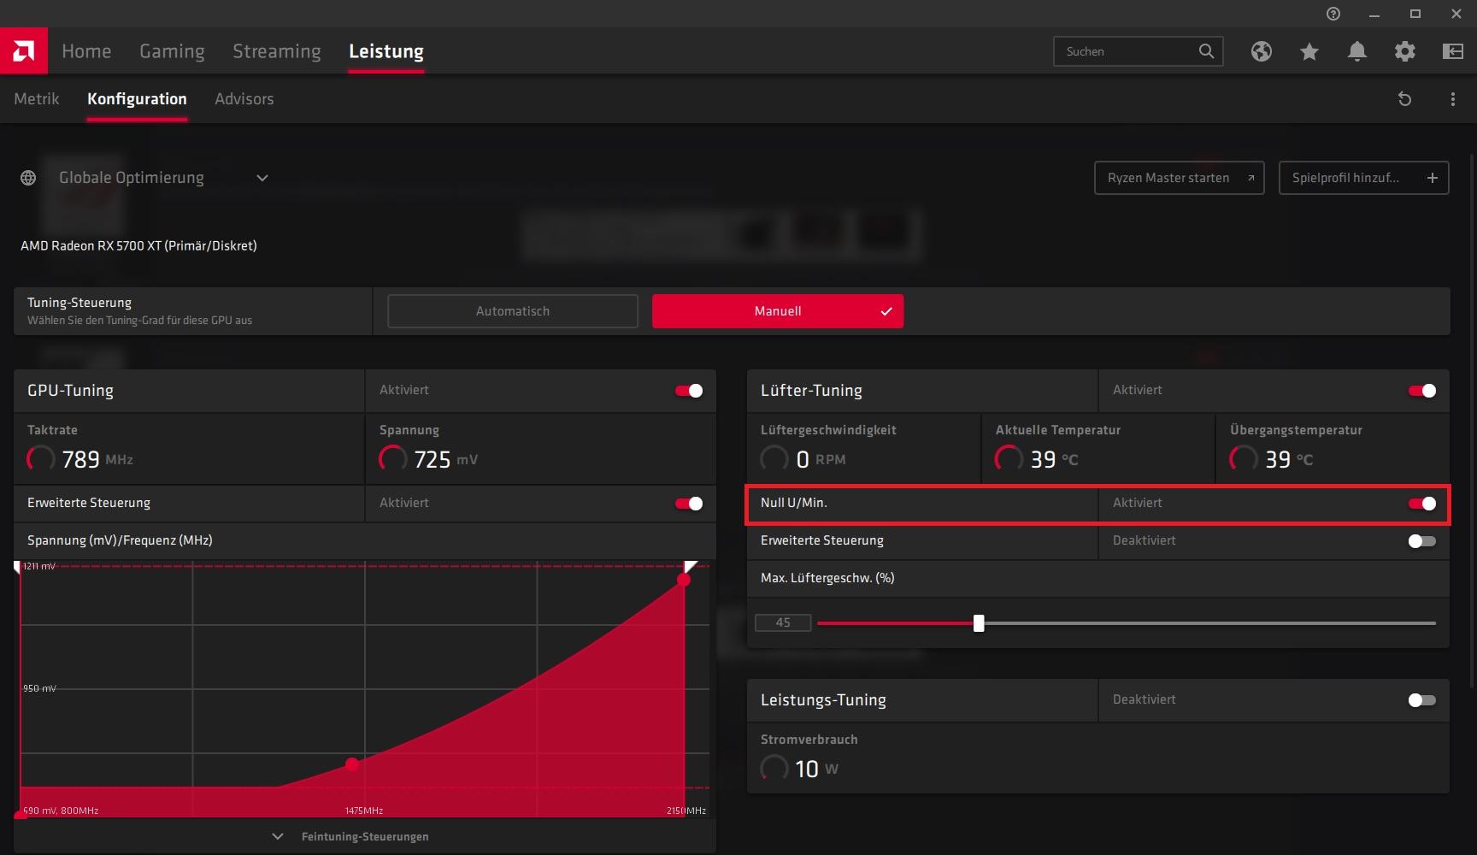Image resolution: width=1477 pixels, height=855 pixels.
Task: Turn off Null U/Min. toggle
Action: pos(1422,504)
